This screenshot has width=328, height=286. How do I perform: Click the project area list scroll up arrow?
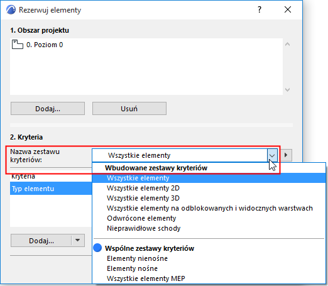click(287, 44)
